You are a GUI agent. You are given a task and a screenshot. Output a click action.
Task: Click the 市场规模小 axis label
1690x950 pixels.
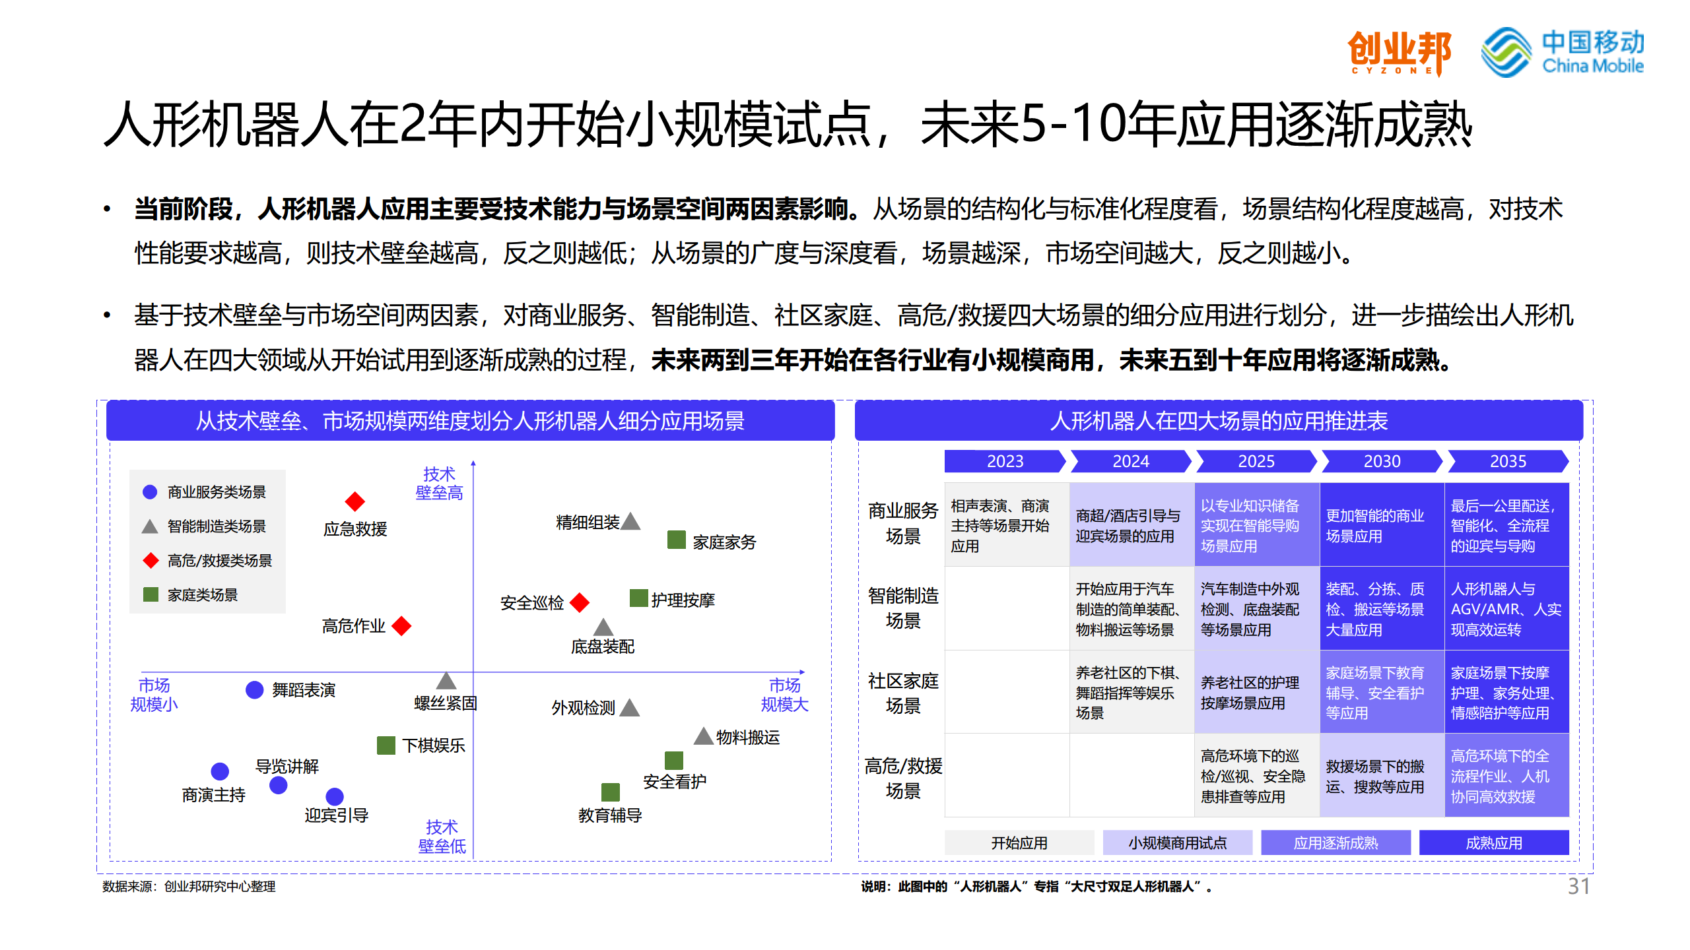click(154, 695)
